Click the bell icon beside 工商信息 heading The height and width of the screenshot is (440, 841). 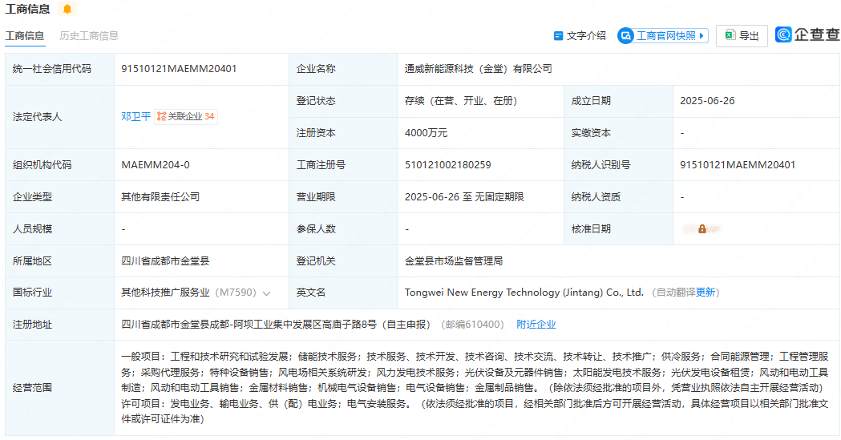(67, 10)
